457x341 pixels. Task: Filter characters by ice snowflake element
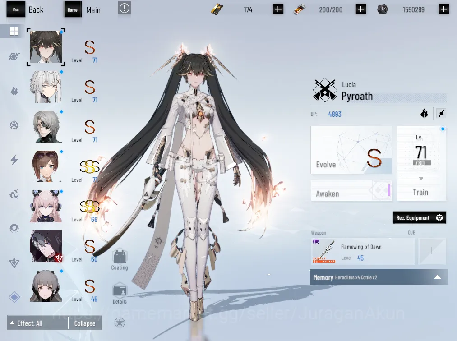coord(14,125)
